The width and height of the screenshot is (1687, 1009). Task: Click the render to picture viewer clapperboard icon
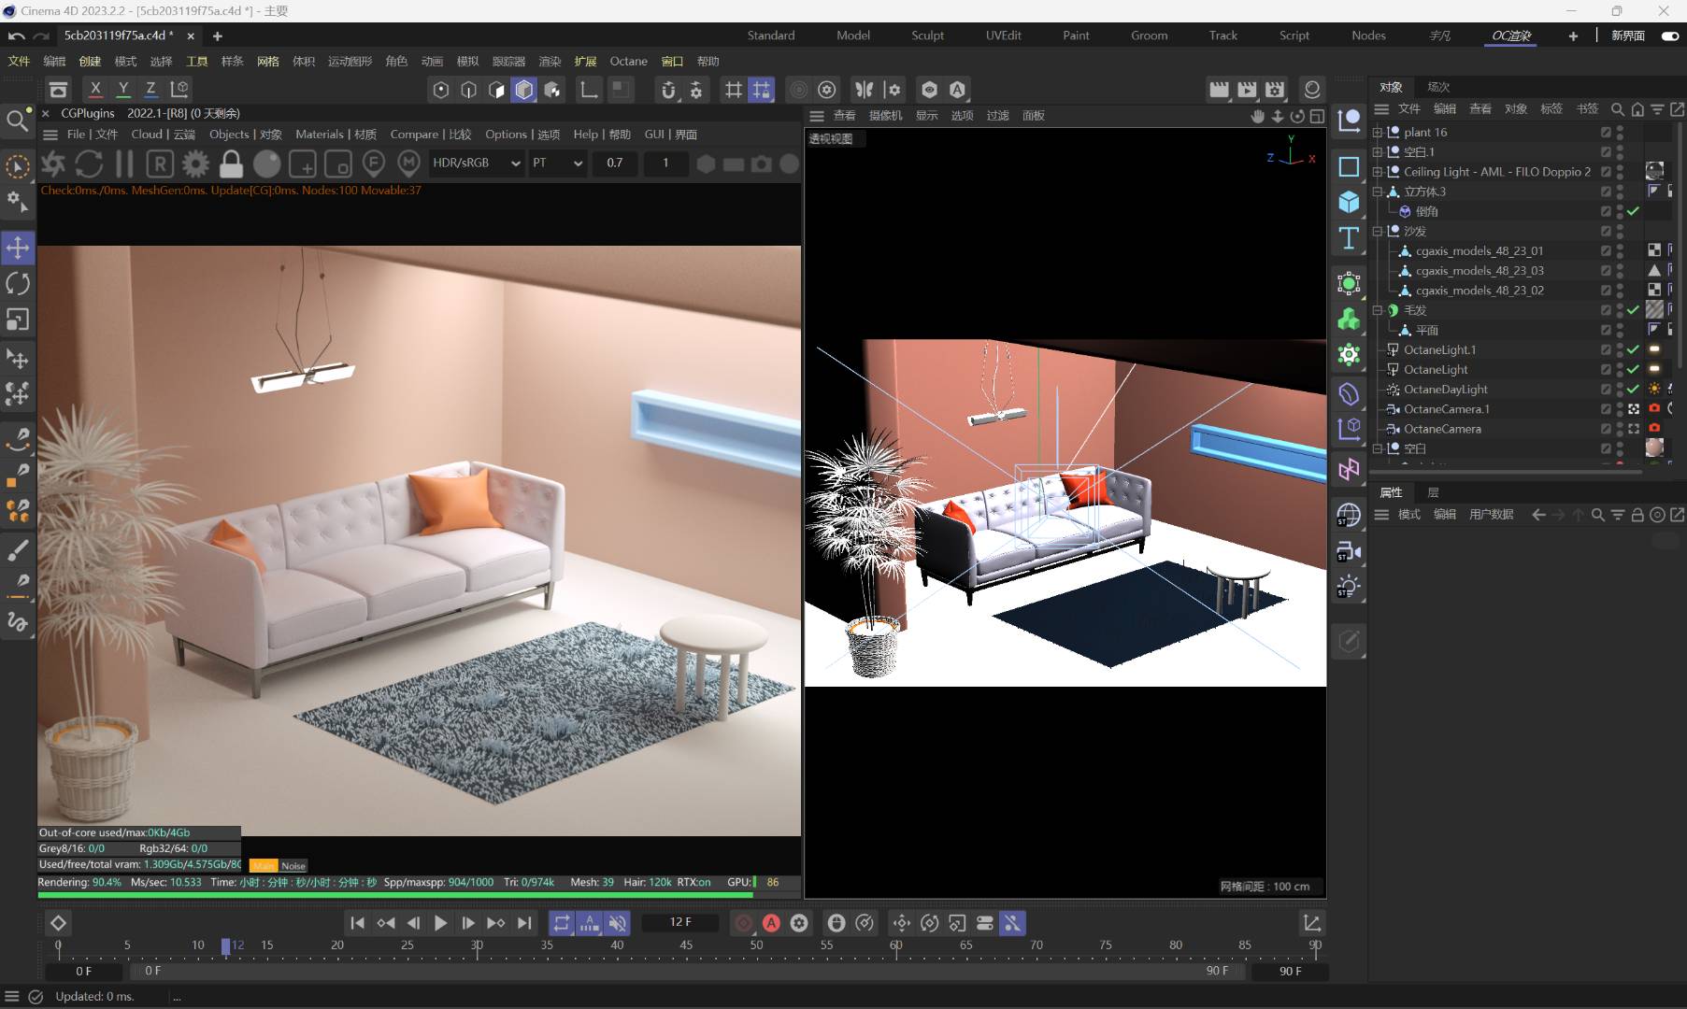point(1219,90)
